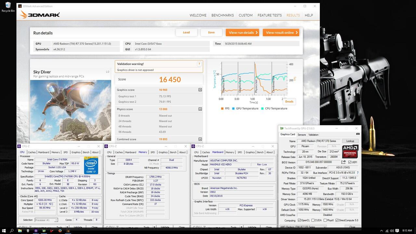Open Firefox from the taskbar
416x234 pixels.
[x=60, y=231]
